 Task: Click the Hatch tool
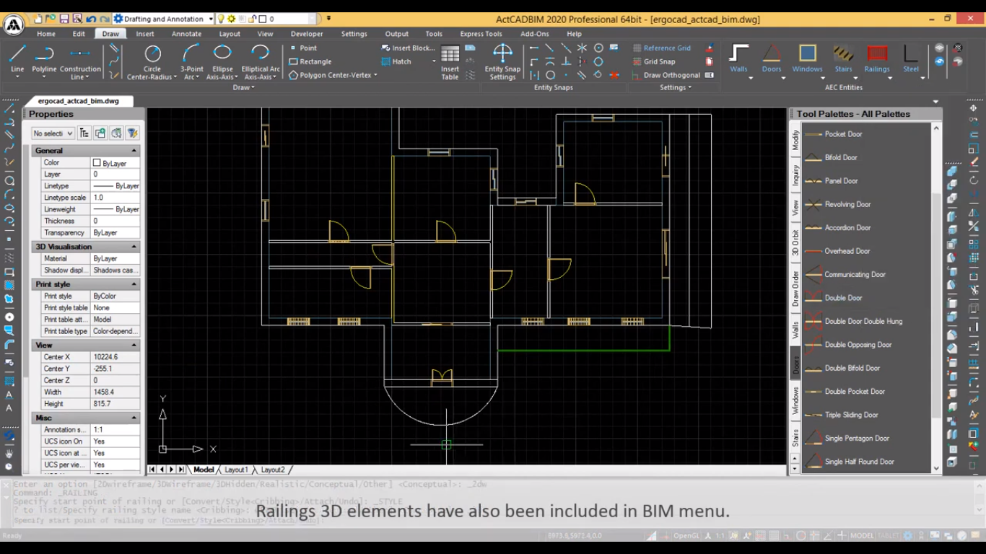tap(397, 61)
